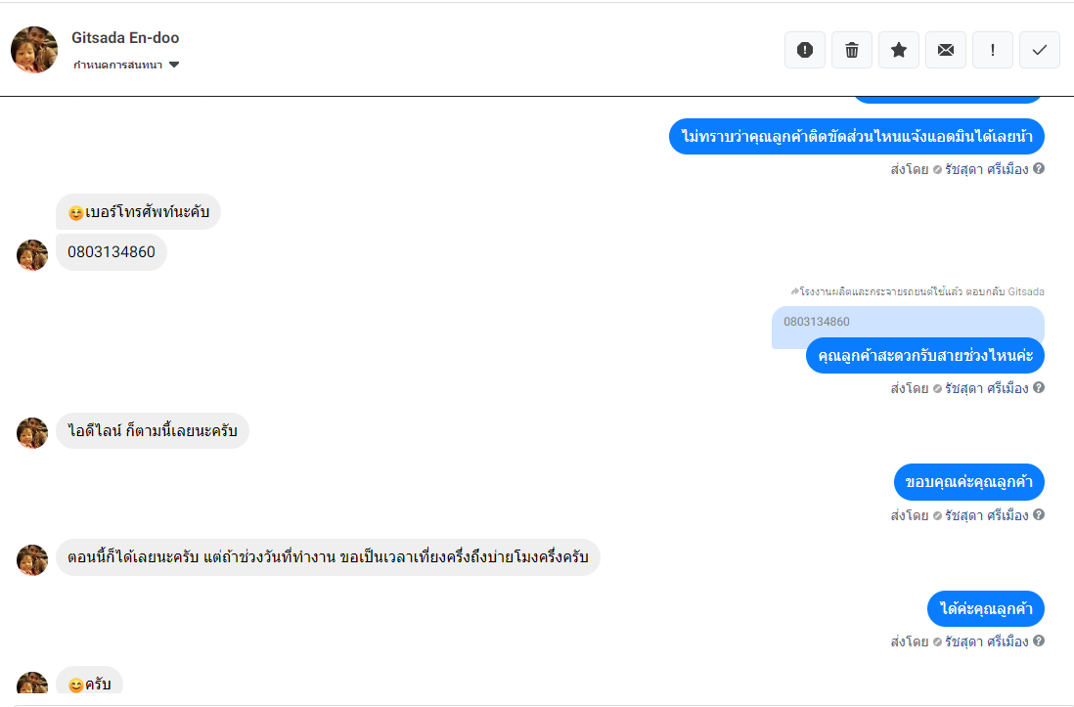Image resolution: width=1074 pixels, height=707 pixels.
Task: Star this conversation with Gitsada En-doo
Action: coord(899,50)
